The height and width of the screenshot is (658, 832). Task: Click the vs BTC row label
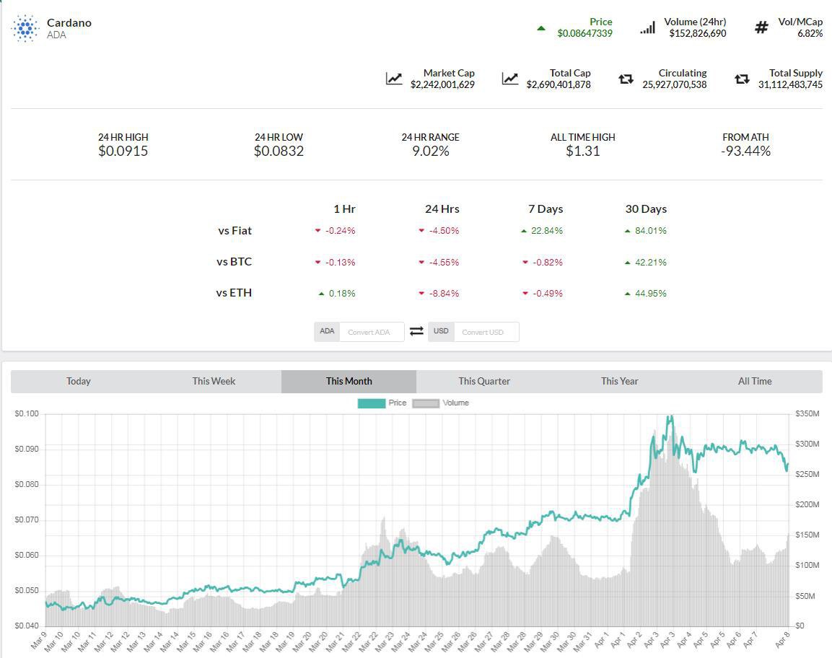pyautogui.click(x=234, y=262)
